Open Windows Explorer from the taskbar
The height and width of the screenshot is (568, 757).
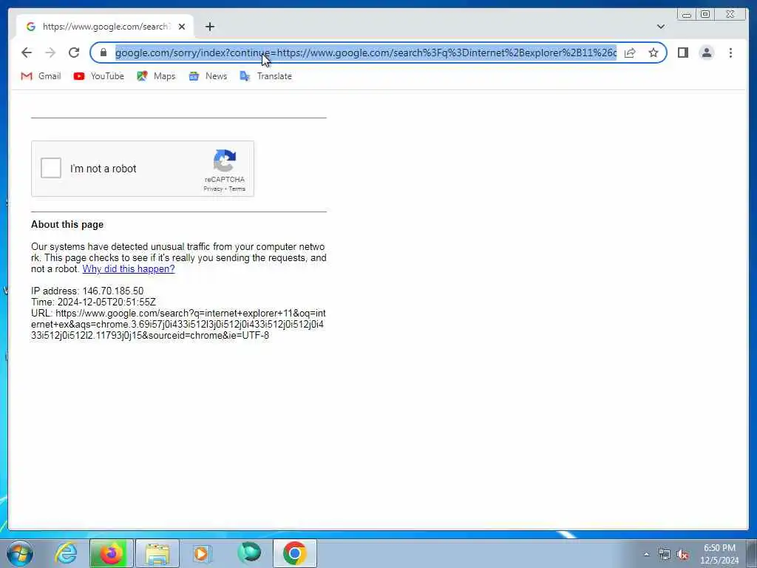tap(157, 553)
